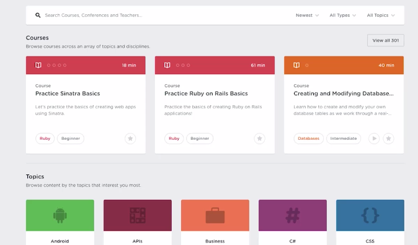Click book icon on Creating and Modifying Databases card
The image size is (418, 245).
(x=296, y=65)
